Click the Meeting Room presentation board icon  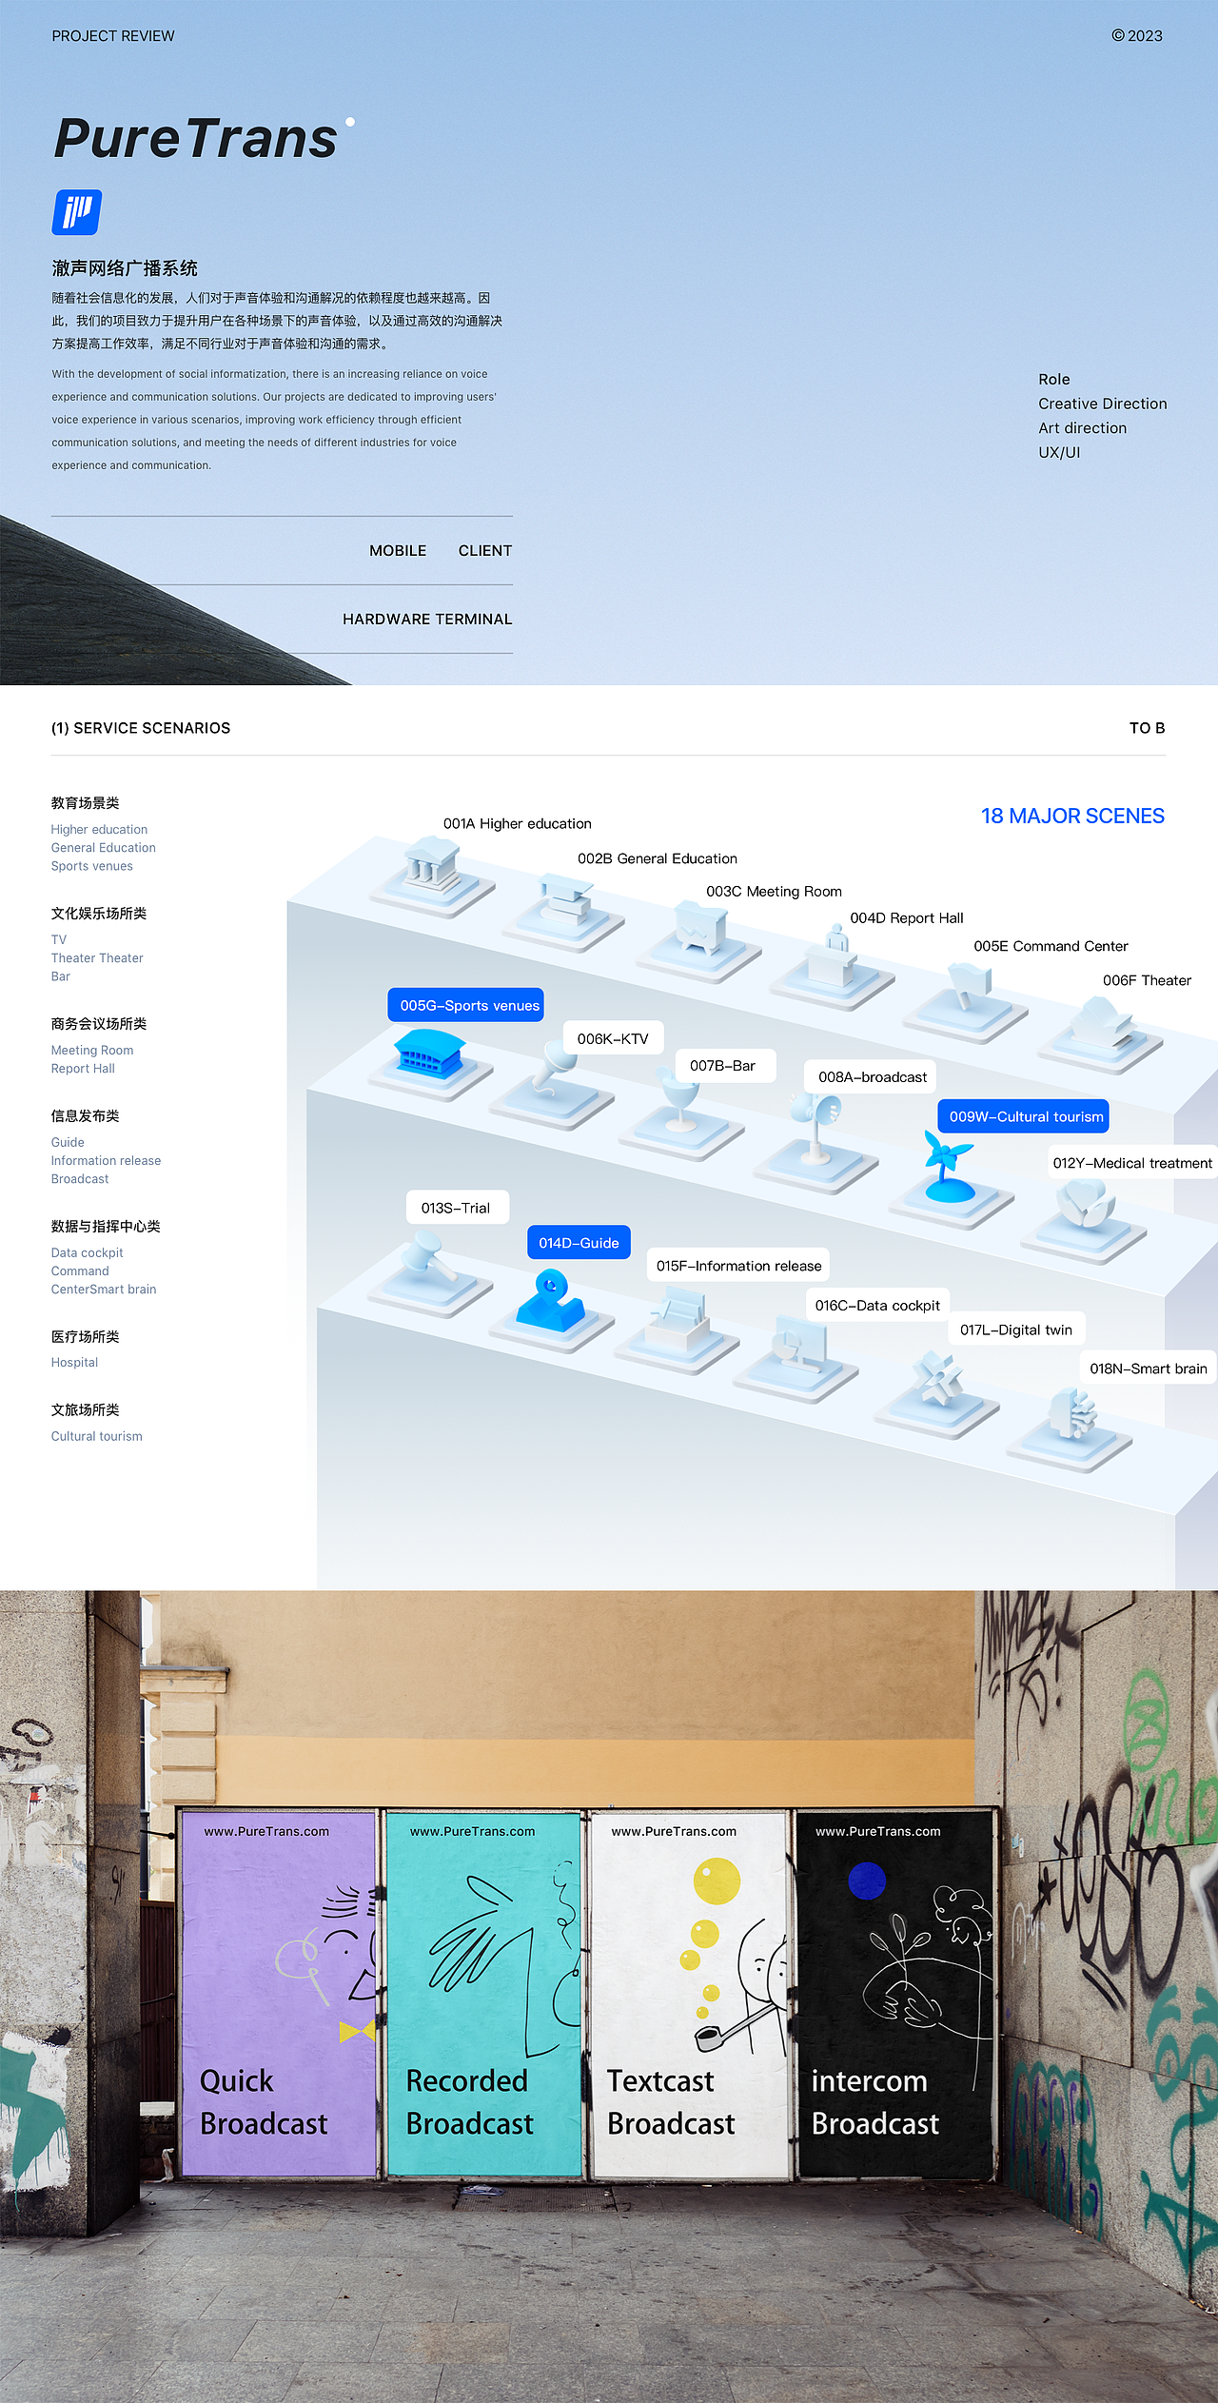[x=699, y=942]
